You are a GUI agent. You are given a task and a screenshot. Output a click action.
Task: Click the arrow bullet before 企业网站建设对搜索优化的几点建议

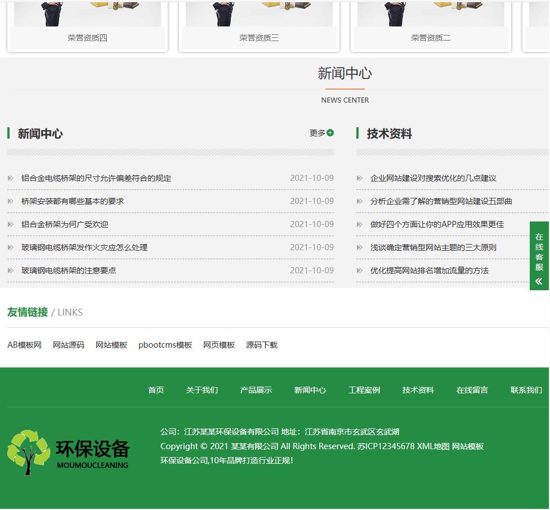(360, 178)
